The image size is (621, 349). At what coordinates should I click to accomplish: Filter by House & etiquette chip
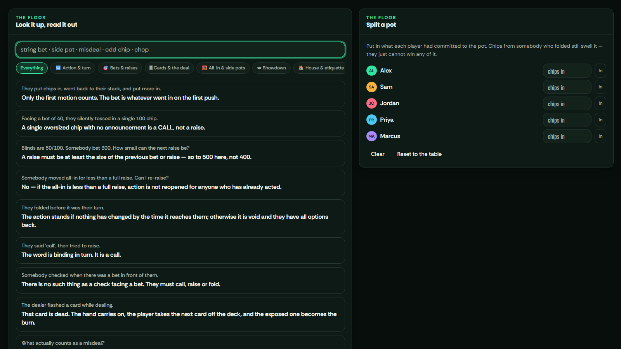pos(319,68)
